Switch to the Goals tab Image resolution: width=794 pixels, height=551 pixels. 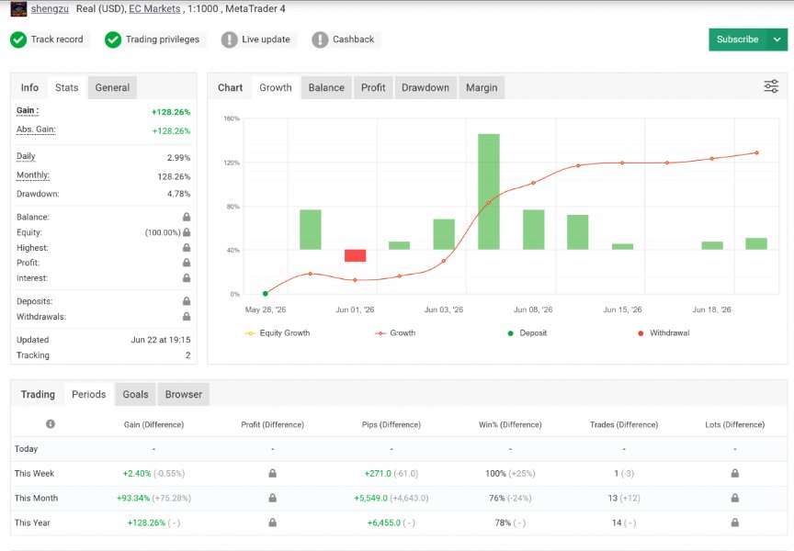[x=135, y=394]
